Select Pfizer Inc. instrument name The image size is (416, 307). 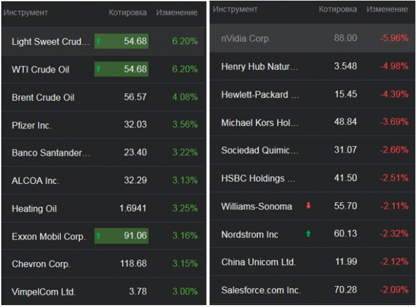click(x=32, y=125)
